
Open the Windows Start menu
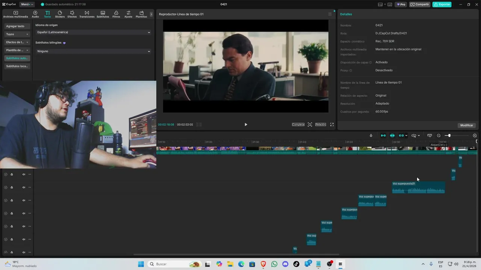click(141, 264)
